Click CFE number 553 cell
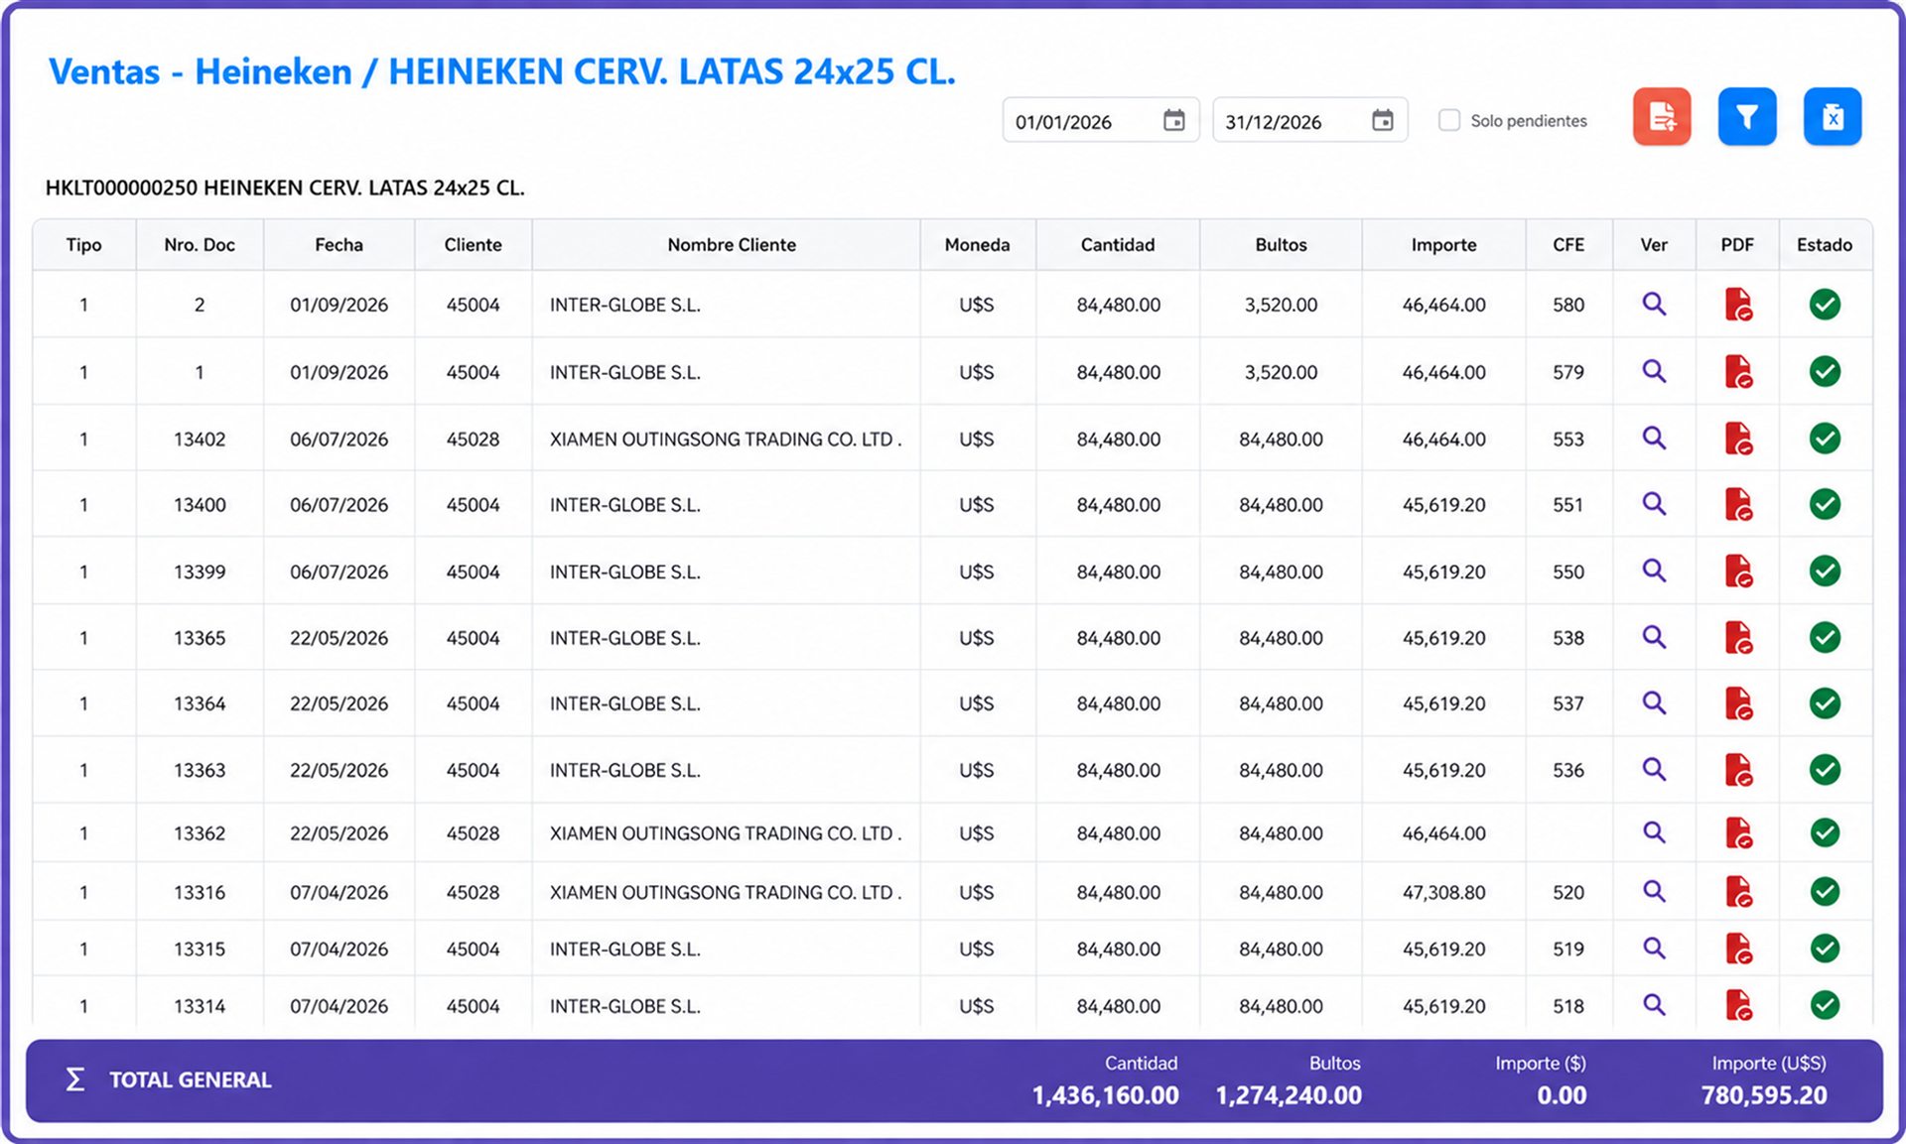 point(1568,439)
